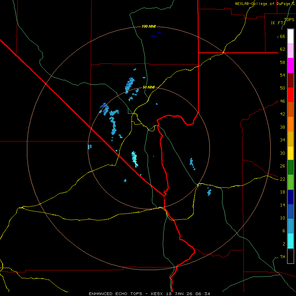Select the medium blue legend swatch
This screenshot has width=296, height=296.
(290, 211)
